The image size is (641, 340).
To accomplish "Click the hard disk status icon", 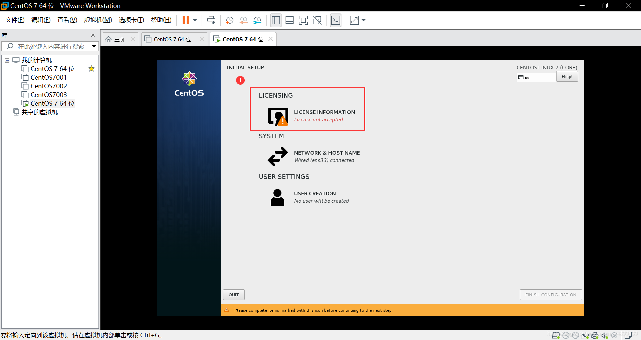I will [556, 335].
